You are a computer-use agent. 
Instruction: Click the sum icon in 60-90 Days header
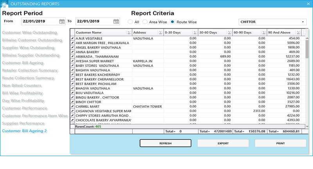(264, 32)
